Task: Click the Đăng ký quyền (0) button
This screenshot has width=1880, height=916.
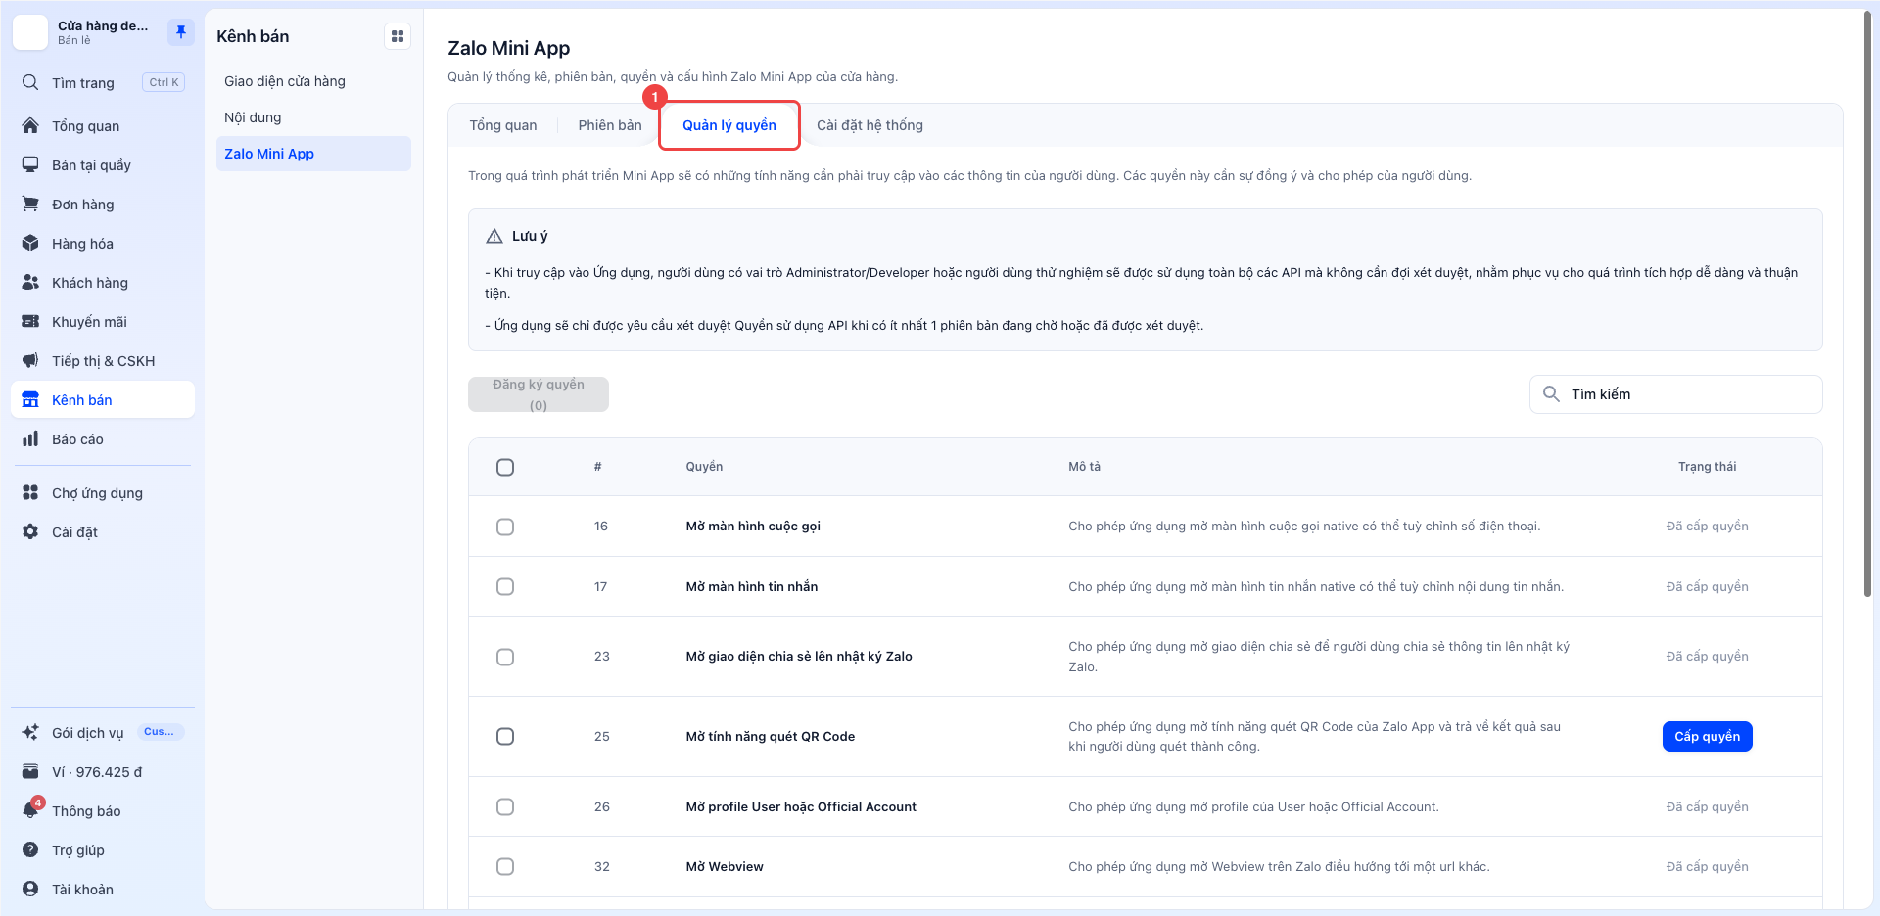Action: [539, 394]
